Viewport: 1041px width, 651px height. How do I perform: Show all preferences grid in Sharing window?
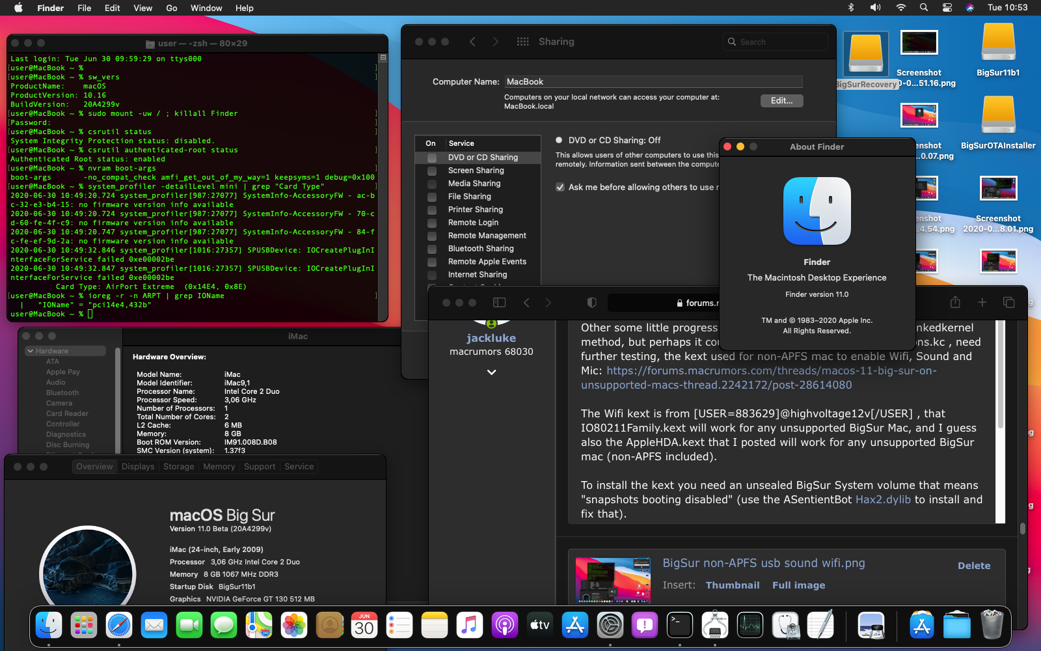point(522,42)
